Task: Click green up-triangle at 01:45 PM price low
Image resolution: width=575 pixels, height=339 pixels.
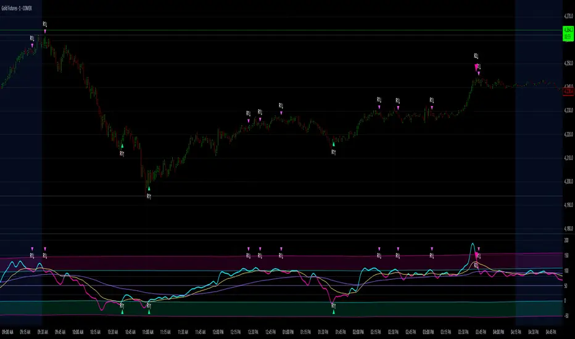Action: 334,144
